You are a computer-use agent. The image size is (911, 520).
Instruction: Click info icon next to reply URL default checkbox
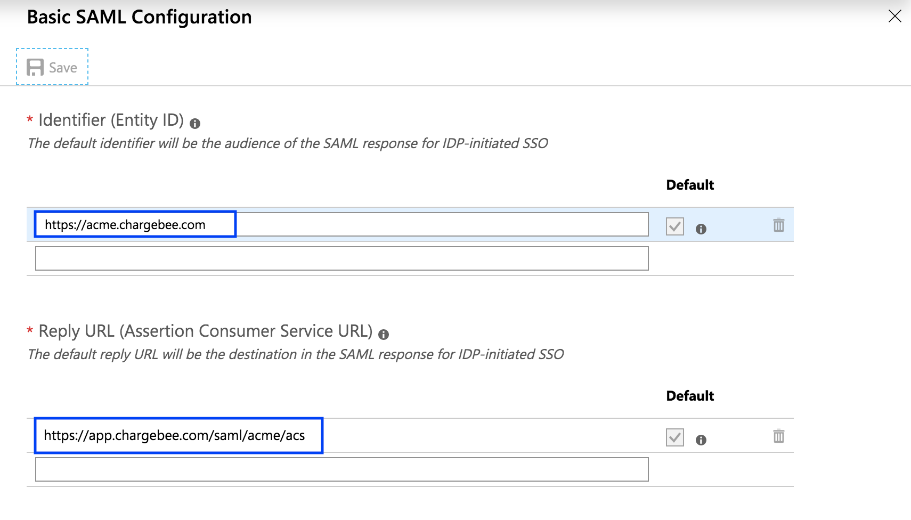(701, 440)
